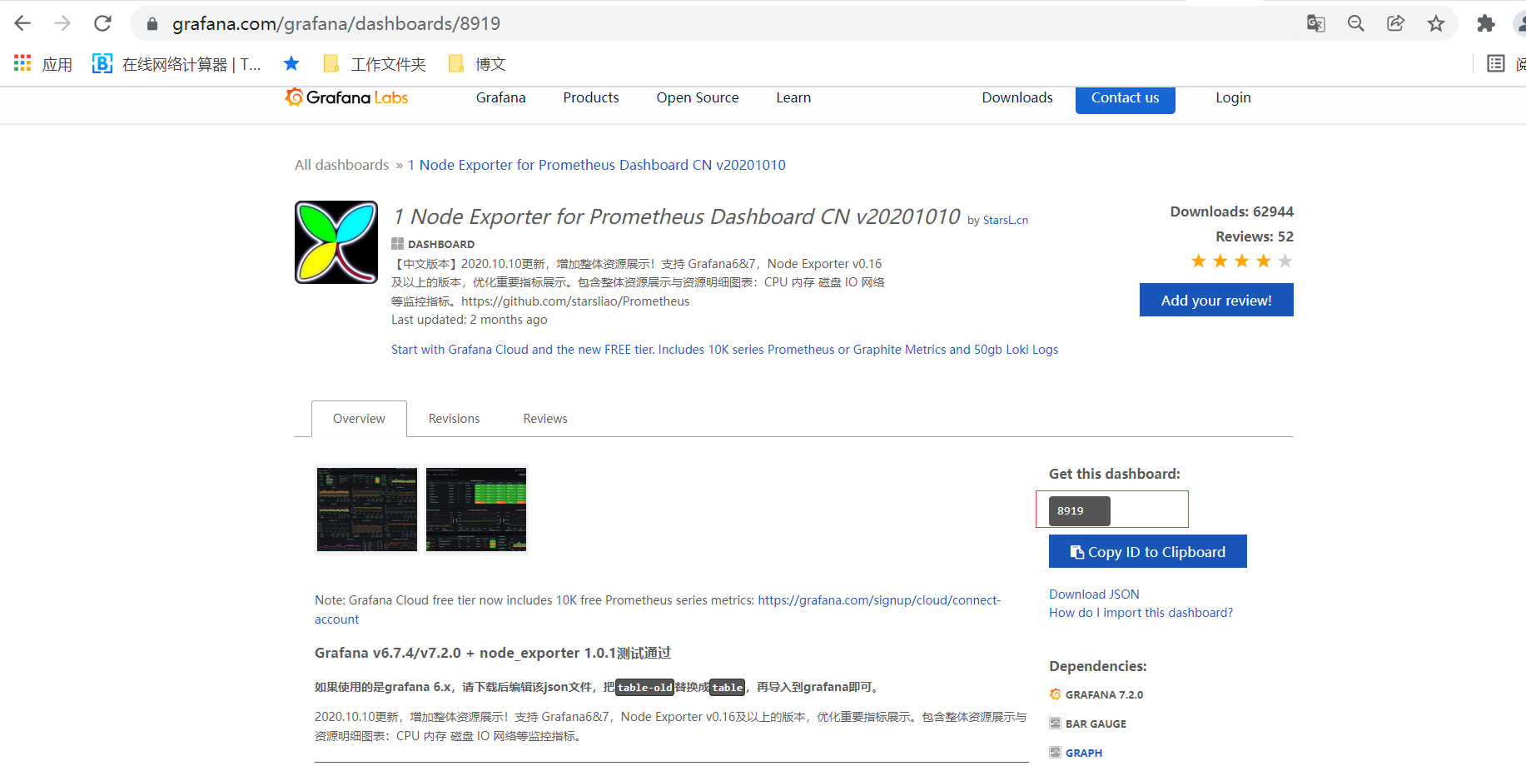
Task: Go back to previous browser page
Action: 22,23
